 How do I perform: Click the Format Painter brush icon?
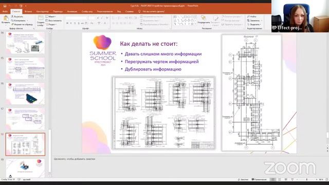[x=12, y=24]
